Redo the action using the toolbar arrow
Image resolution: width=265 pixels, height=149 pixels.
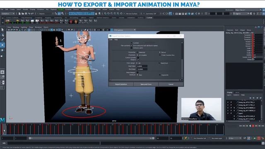coord(32,14)
